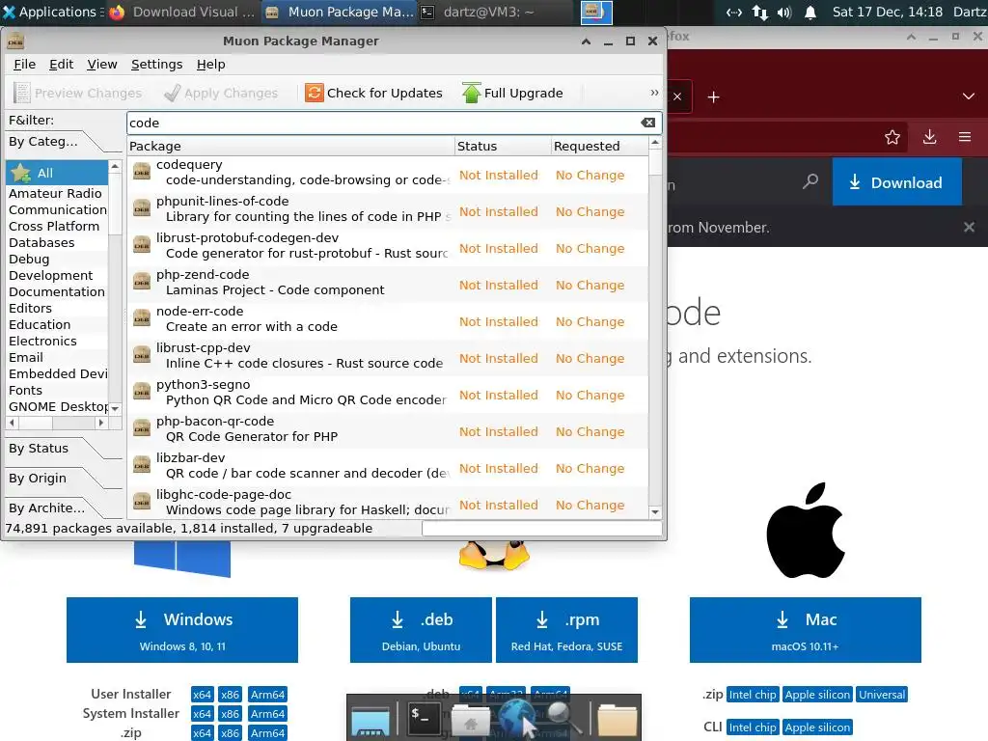Select the Amateur Radio category
988x741 pixels.
(55, 193)
